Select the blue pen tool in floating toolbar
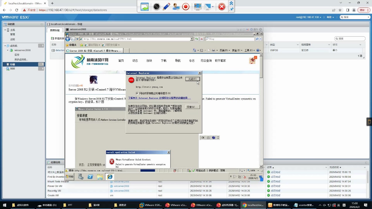 click(x=166, y=6)
